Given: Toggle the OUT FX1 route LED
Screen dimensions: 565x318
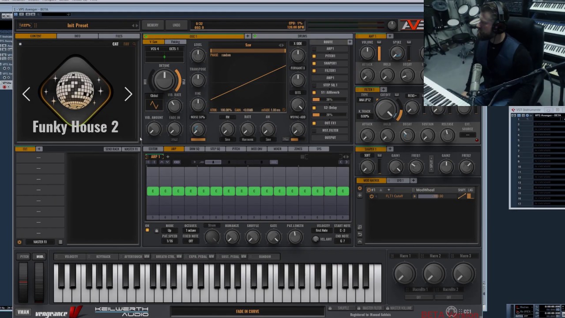Looking at the screenshot, I should [314, 123].
